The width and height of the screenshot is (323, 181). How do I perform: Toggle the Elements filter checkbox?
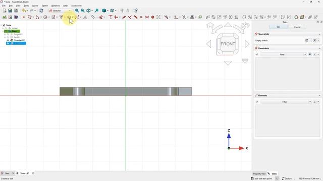[257, 102]
